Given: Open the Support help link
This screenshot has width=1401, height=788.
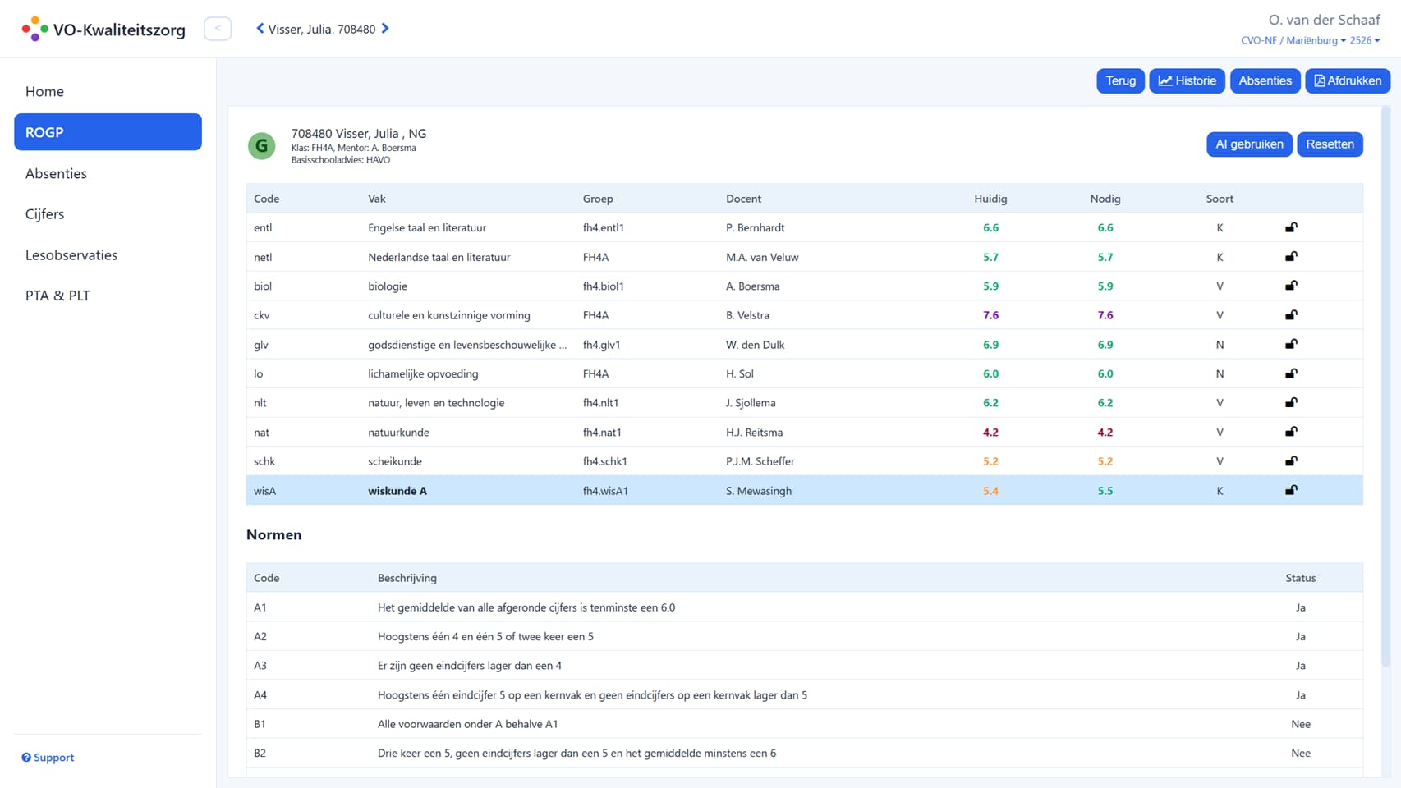Looking at the screenshot, I should click(x=48, y=758).
